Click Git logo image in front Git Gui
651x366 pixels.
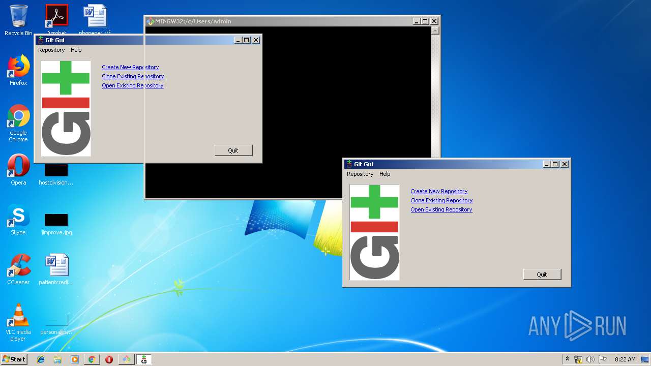pos(374,232)
